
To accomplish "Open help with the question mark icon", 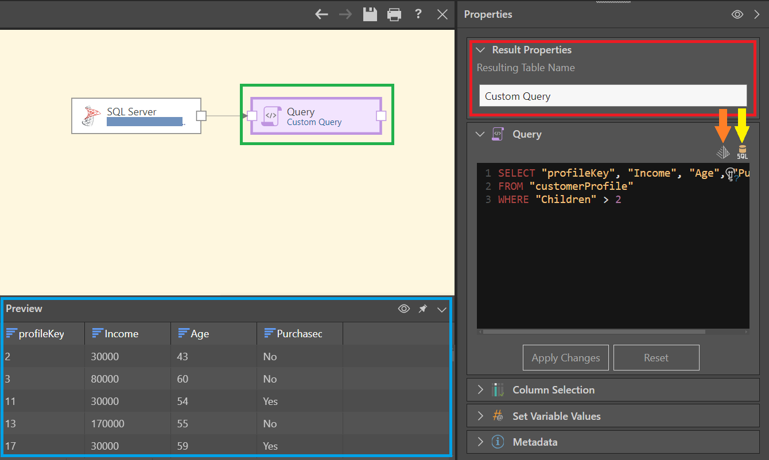I will point(418,14).
